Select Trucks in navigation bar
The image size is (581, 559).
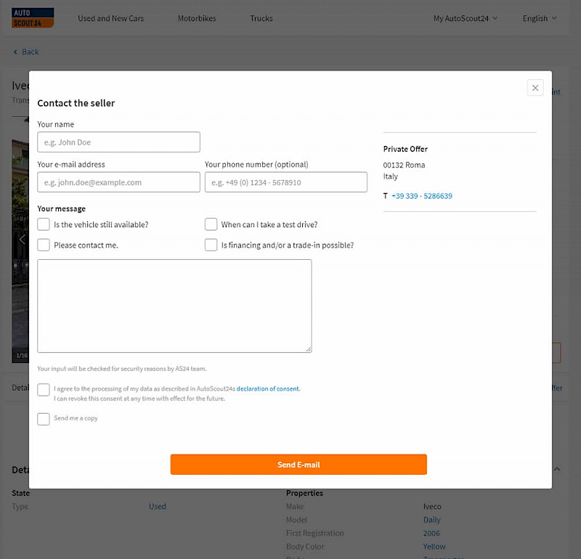(x=261, y=18)
